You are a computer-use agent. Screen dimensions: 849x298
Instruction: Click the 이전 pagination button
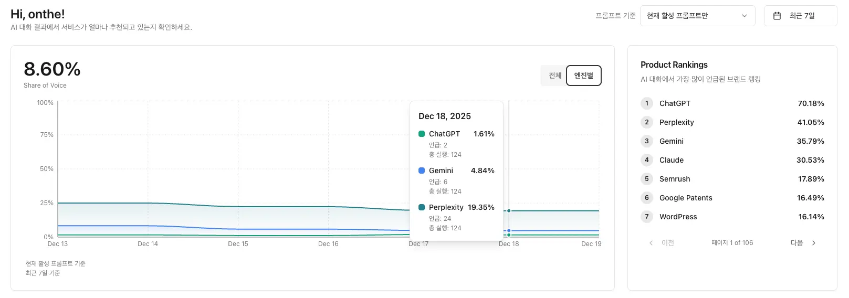[667, 243]
